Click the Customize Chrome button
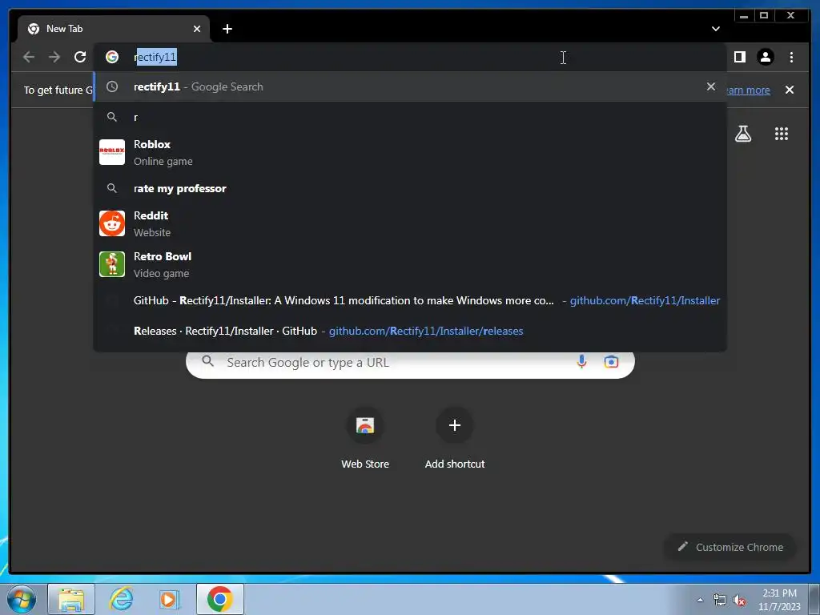This screenshot has height=615, width=820. (730, 547)
